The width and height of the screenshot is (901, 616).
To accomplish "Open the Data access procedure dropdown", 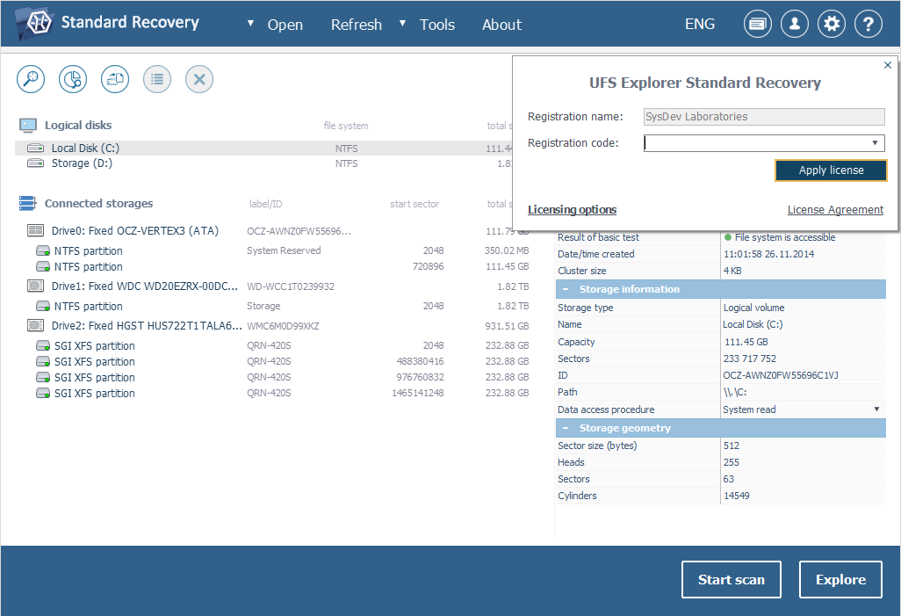I will click(x=877, y=409).
